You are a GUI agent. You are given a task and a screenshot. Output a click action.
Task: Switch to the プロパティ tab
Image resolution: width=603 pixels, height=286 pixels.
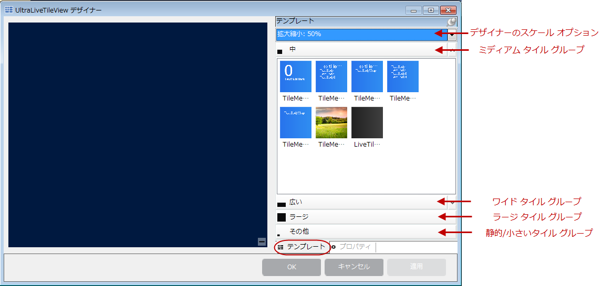pos(353,247)
